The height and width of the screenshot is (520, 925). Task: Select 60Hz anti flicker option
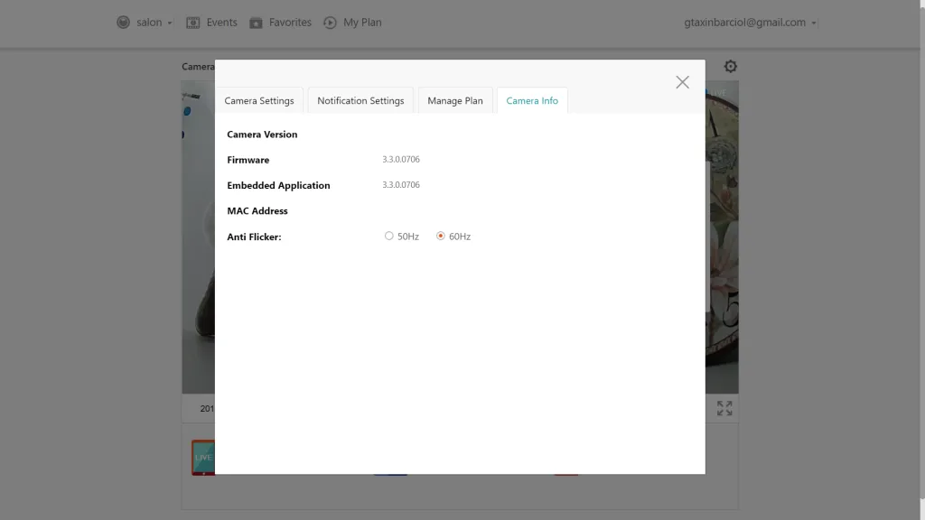click(x=441, y=236)
